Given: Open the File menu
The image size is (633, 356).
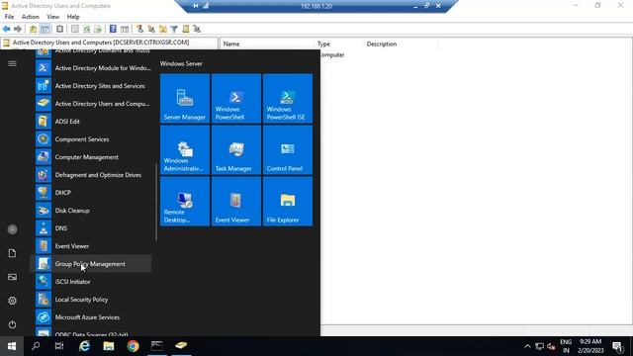Looking at the screenshot, I should pyautogui.click(x=9, y=17).
